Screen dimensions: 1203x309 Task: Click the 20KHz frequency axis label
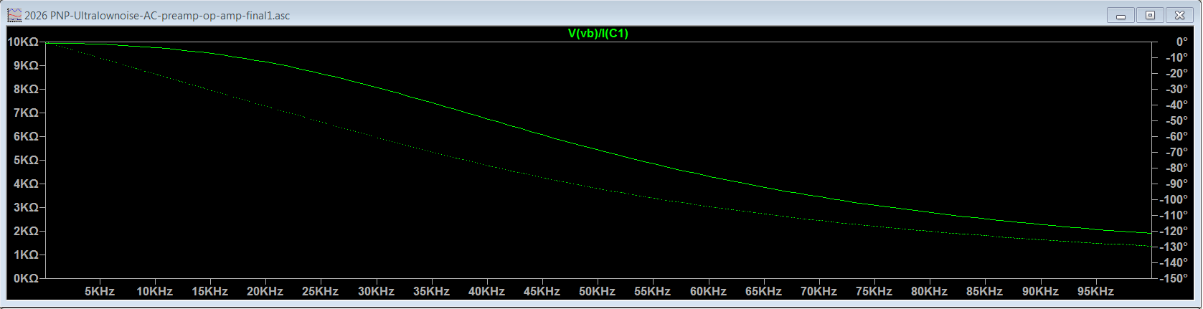(x=265, y=292)
